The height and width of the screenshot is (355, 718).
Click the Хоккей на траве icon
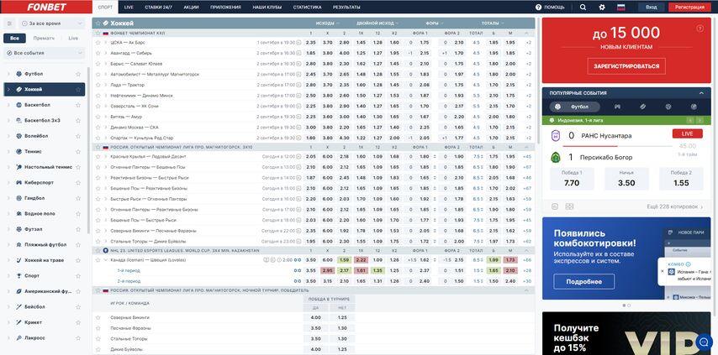pyautogui.click(x=18, y=260)
